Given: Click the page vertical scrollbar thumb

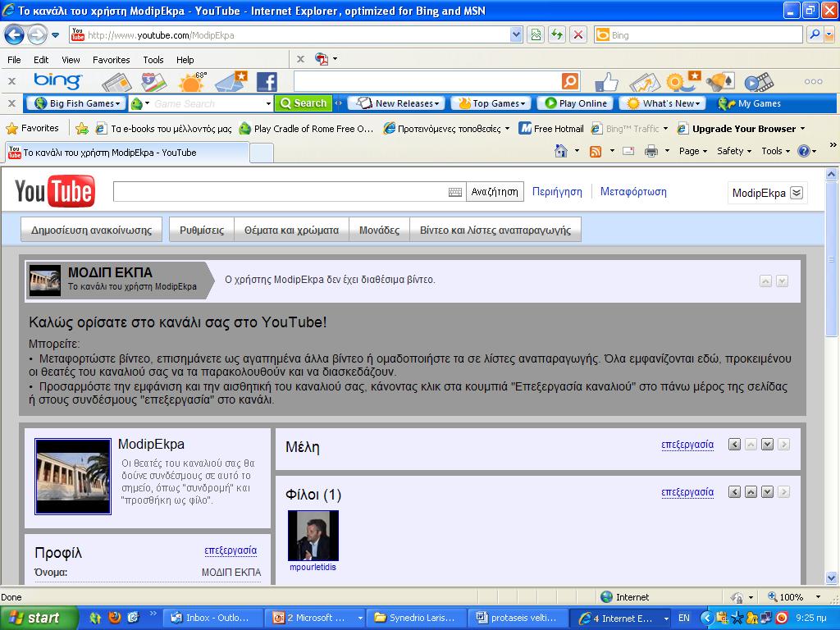Looking at the screenshot, I should [831, 258].
